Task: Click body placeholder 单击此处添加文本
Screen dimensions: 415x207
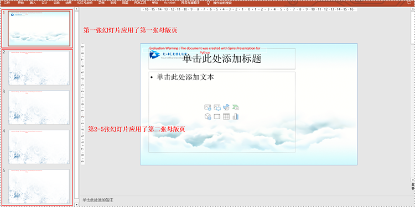Action: coord(222,112)
